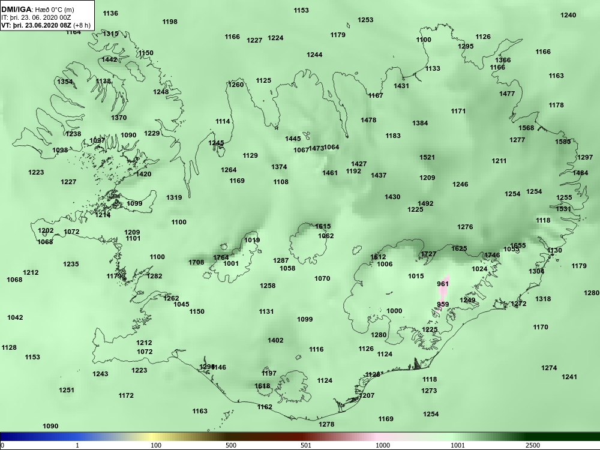
Task: Click the 1615 value on the central glacier
Action: pyautogui.click(x=323, y=226)
